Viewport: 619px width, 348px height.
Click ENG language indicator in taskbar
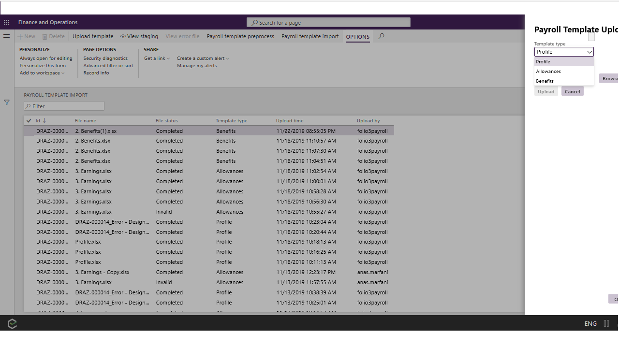coord(590,324)
